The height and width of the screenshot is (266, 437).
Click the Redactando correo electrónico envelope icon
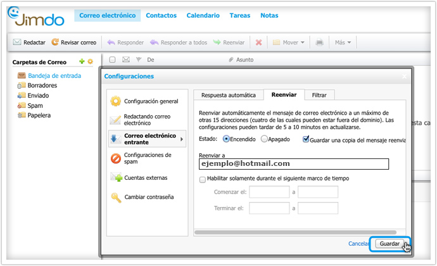click(115, 120)
